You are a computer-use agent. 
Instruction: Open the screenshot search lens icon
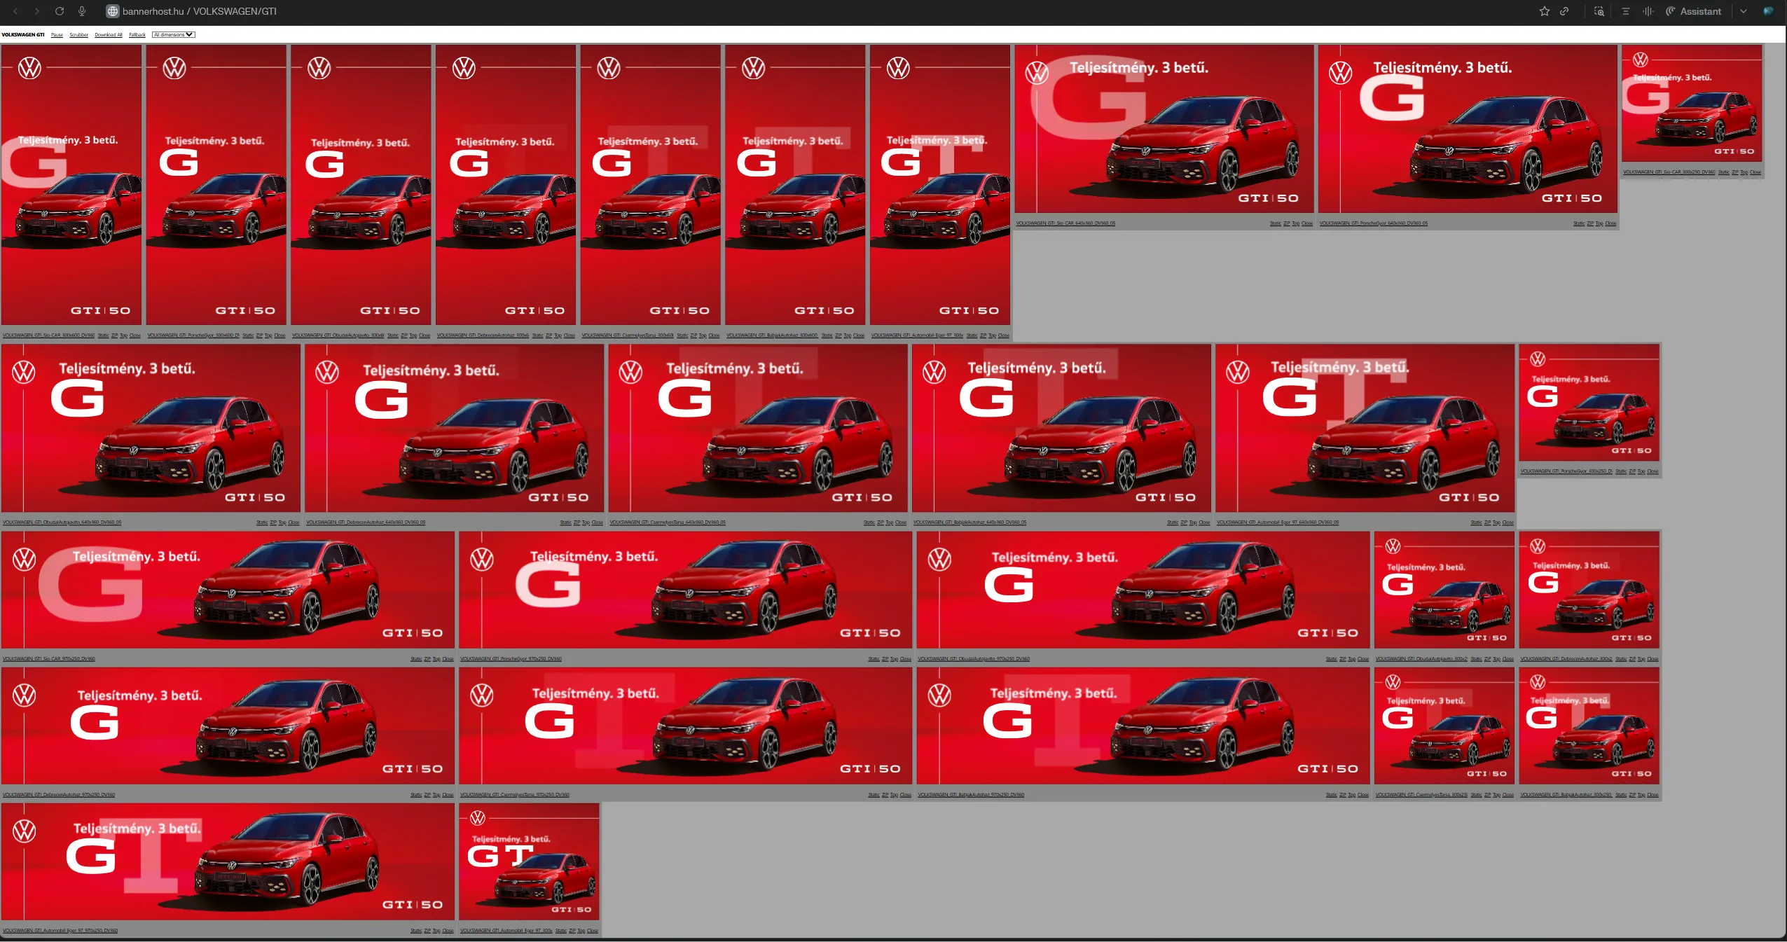pyautogui.click(x=1599, y=11)
